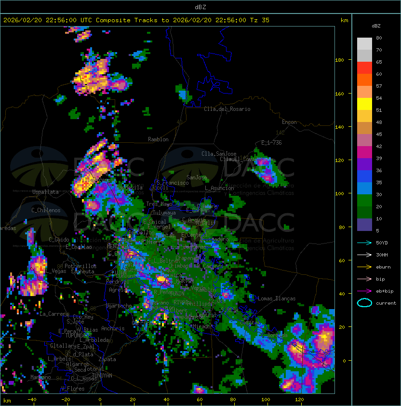The height and width of the screenshot is (406, 401).
Task: Click the 'Agrelo' map label
Action: pyautogui.click(x=118, y=290)
